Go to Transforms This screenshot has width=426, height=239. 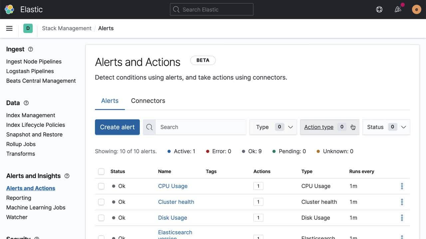[x=21, y=154]
